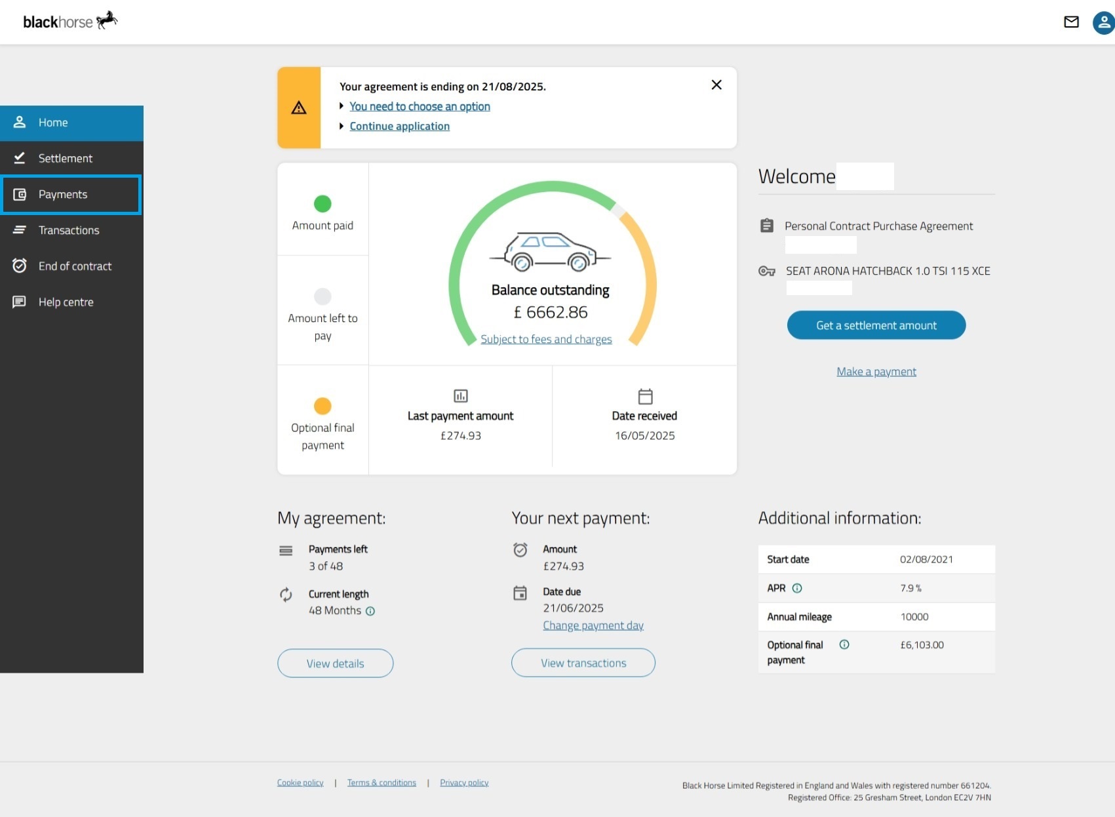Open Help centre in the sidebar

(x=71, y=302)
